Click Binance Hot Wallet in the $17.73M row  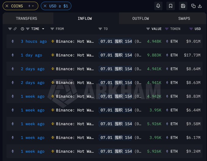pos(75,55)
